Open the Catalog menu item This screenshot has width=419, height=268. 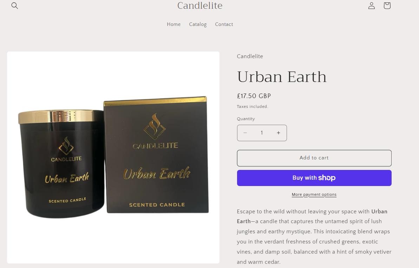(198, 24)
